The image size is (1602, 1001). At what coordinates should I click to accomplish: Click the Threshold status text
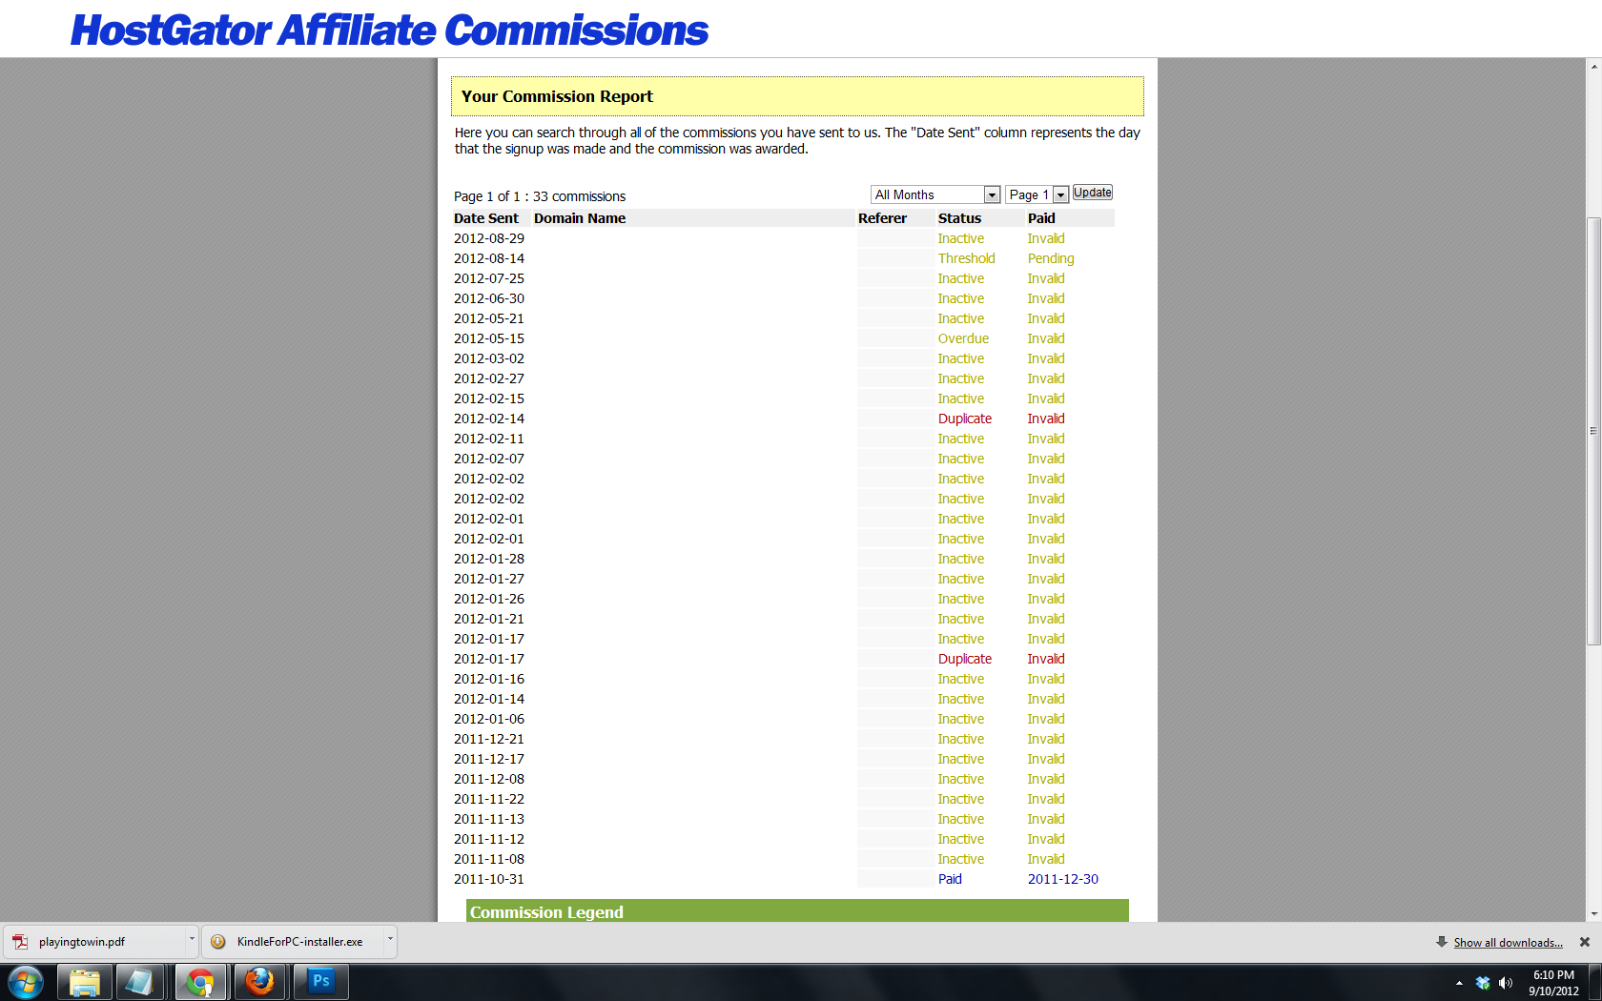click(966, 258)
